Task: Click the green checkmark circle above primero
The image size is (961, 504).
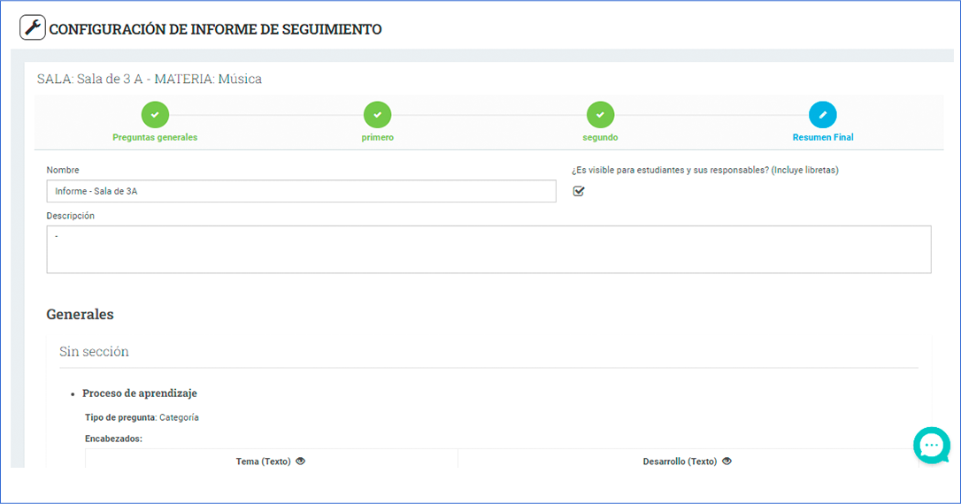Action: pos(378,115)
